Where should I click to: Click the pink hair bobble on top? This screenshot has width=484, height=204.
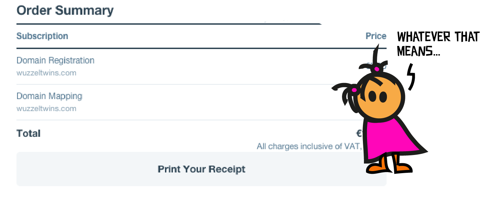point(377,69)
